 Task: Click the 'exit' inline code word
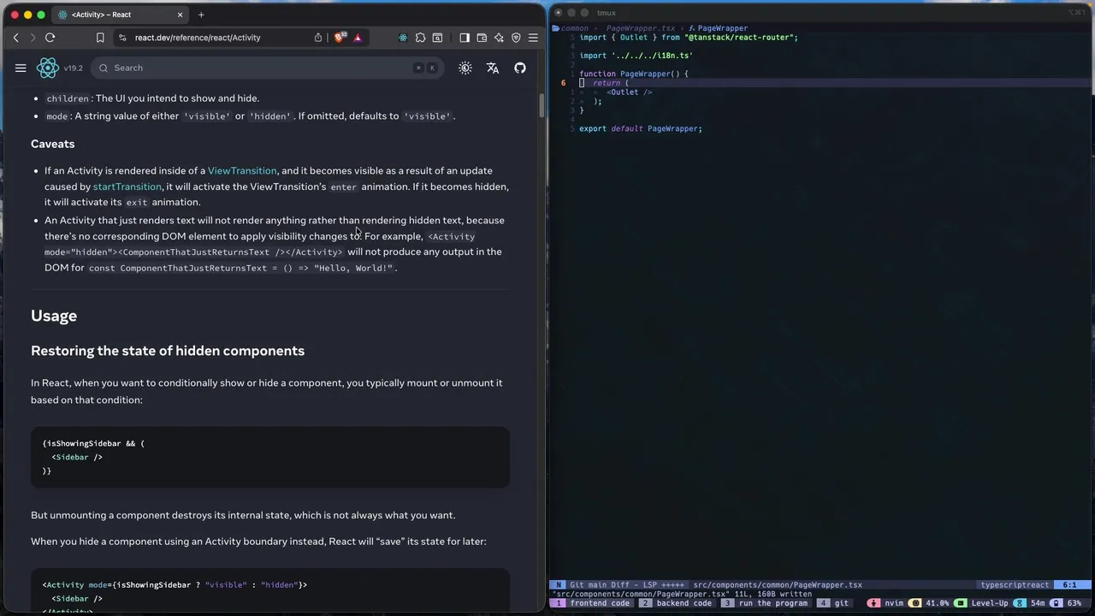[x=137, y=203]
